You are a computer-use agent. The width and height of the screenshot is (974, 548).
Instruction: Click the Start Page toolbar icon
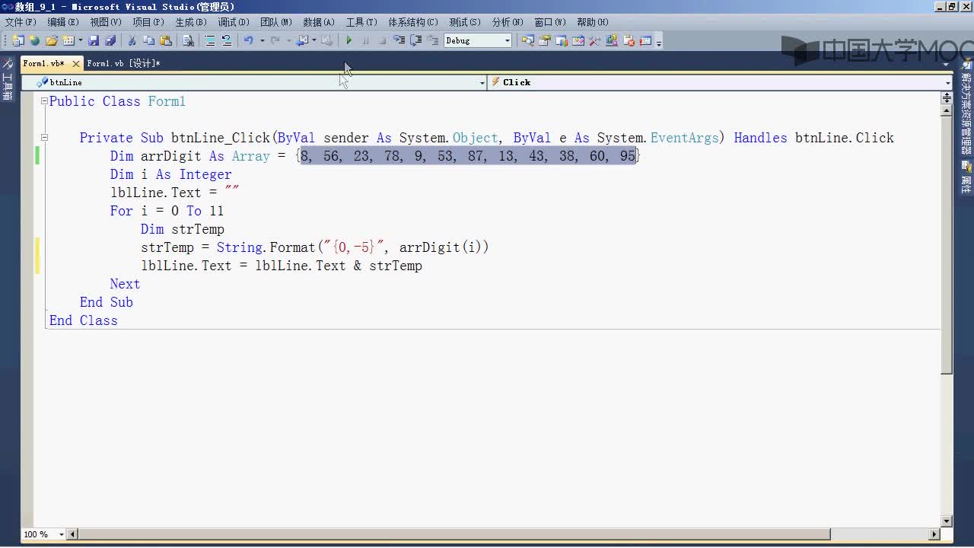pos(645,40)
